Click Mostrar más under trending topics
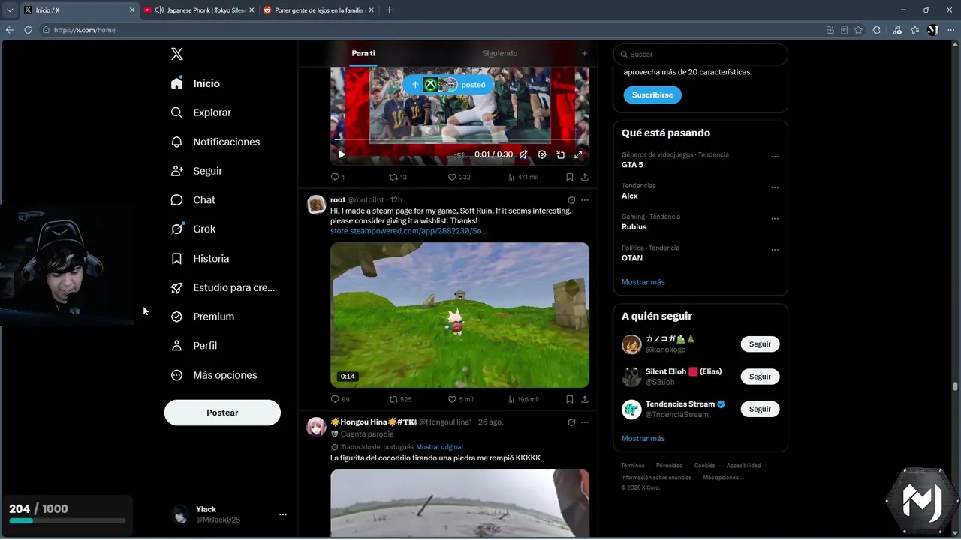The height and width of the screenshot is (540, 961). point(643,282)
